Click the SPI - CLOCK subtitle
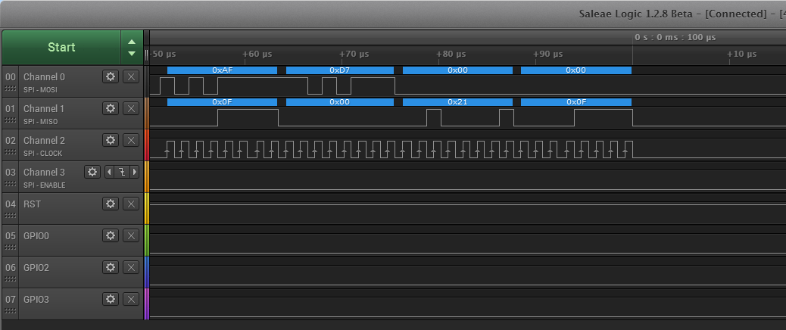Screen dimensions: 786x330 click(x=42, y=154)
